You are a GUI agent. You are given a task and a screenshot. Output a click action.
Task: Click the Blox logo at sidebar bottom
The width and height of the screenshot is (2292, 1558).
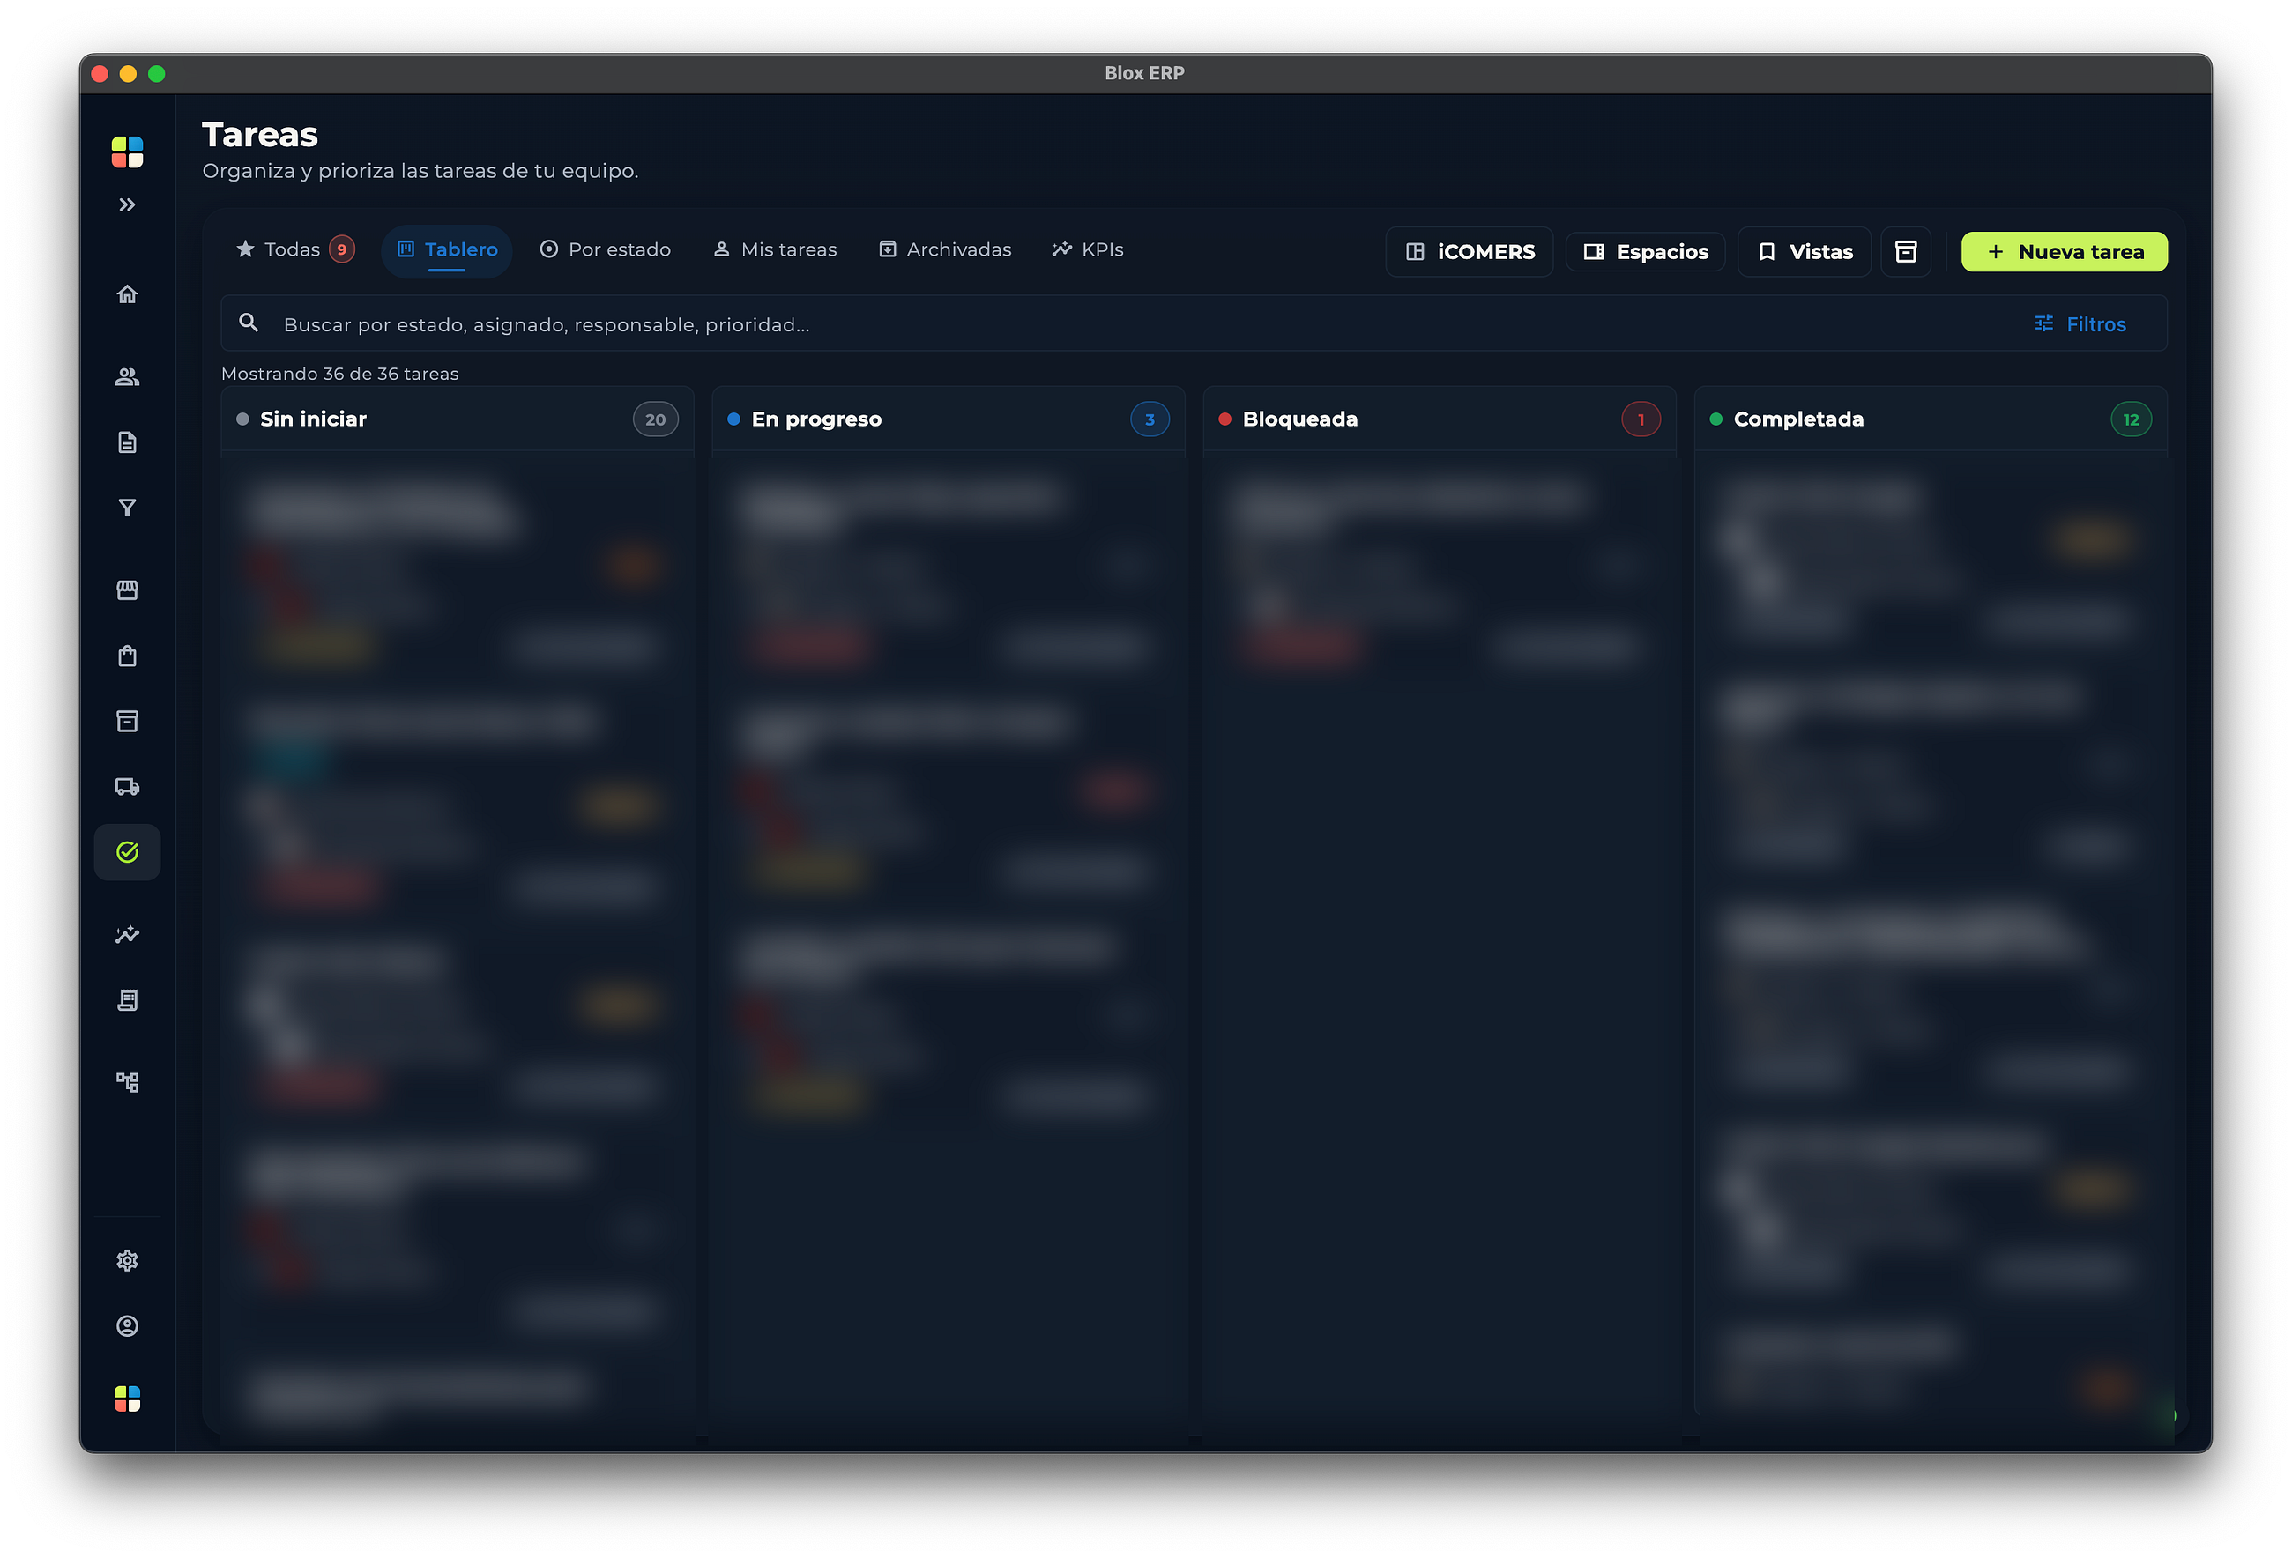[x=127, y=1399]
